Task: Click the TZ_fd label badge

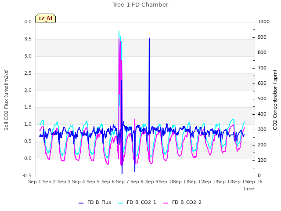Action: pyautogui.click(x=45, y=18)
